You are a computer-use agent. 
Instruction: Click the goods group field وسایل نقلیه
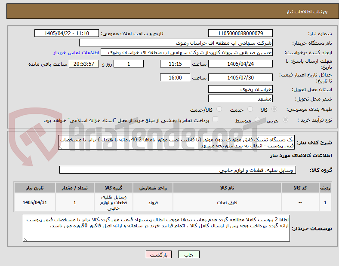(x=178, y=170)
